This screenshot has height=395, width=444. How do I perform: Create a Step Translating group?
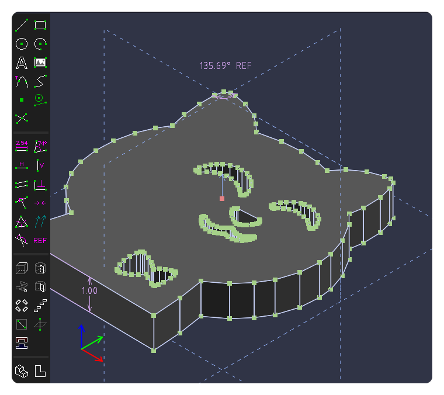click(40, 304)
